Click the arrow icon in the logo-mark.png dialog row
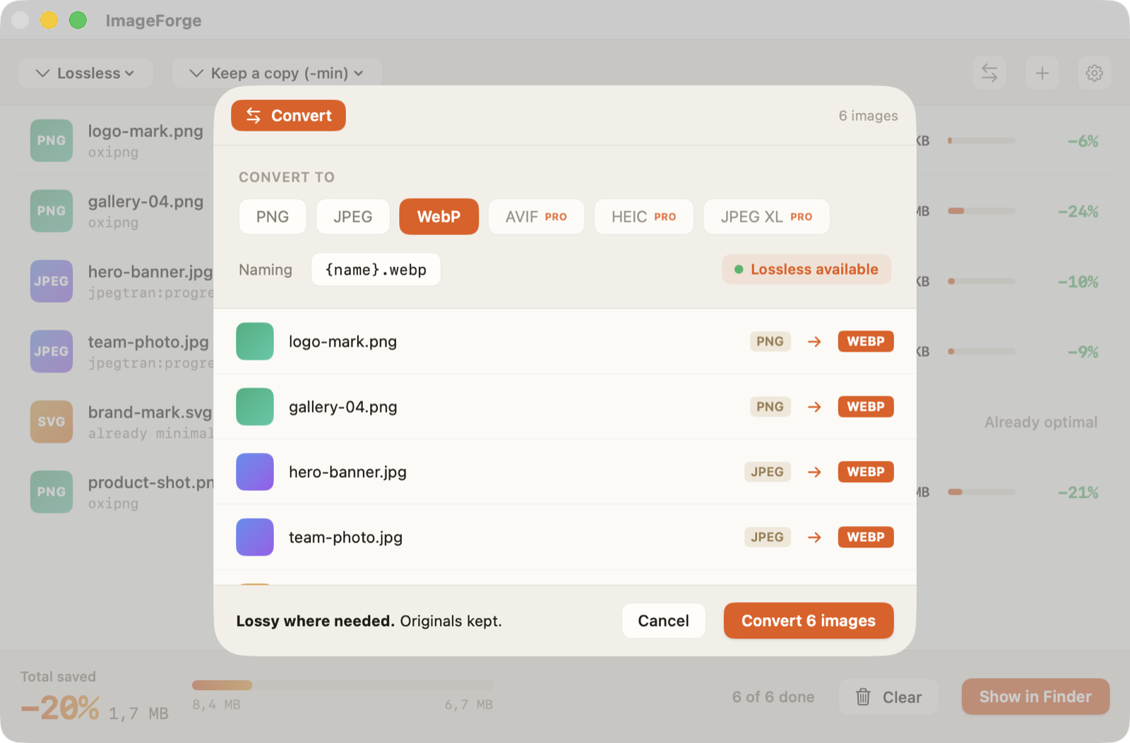 (x=814, y=342)
